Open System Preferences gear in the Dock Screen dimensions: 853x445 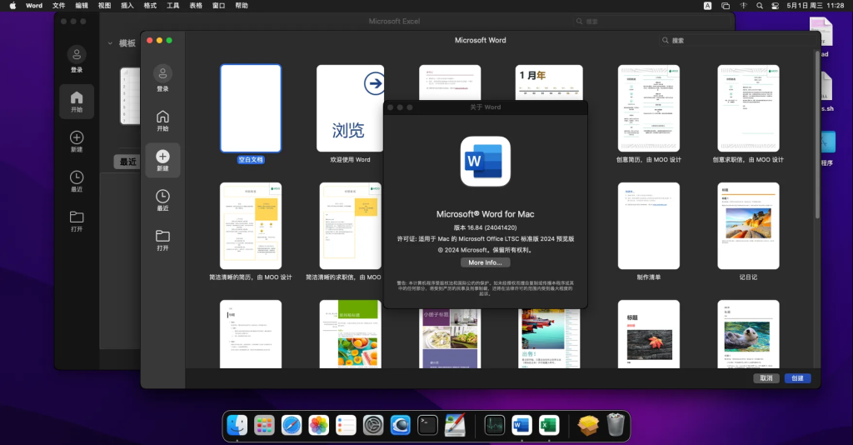(x=373, y=425)
